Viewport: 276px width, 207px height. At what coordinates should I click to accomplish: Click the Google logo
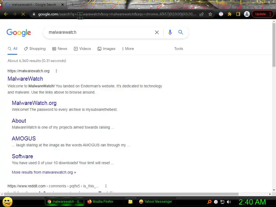coord(19,33)
